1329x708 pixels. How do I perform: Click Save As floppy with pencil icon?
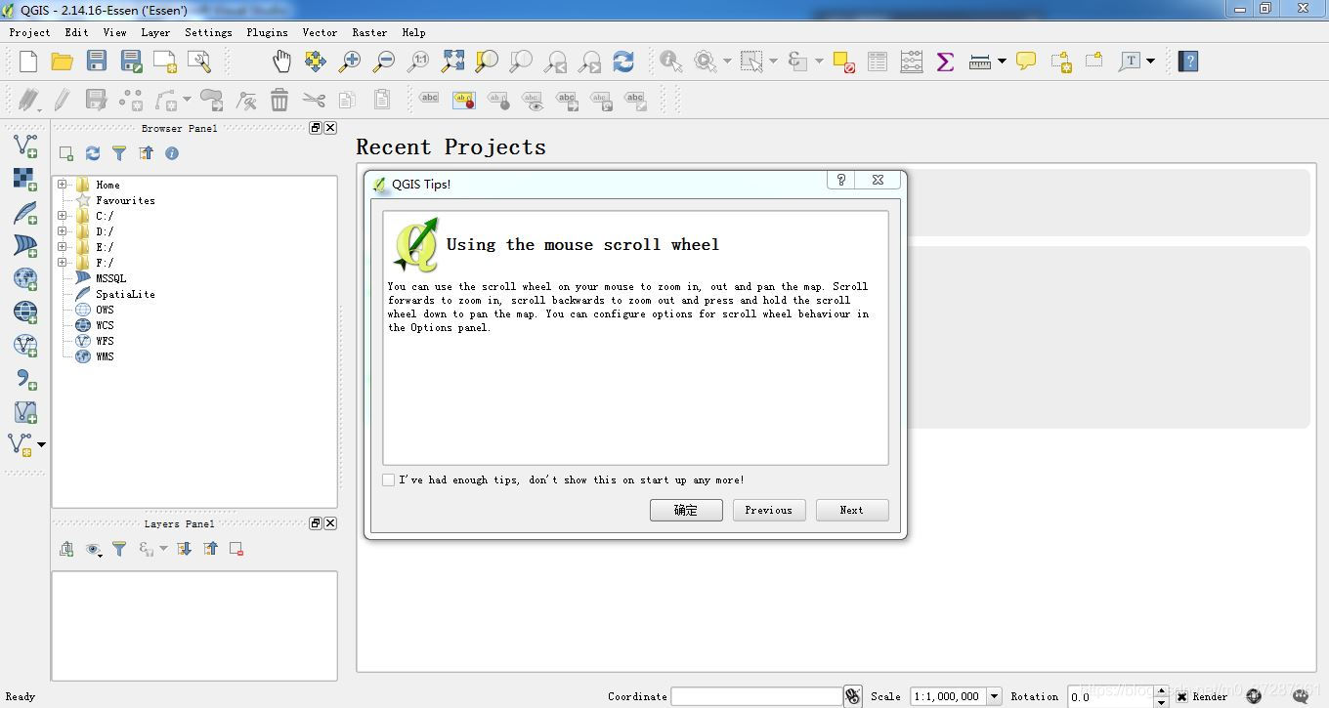pyautogui.click(x=131, y=62)
